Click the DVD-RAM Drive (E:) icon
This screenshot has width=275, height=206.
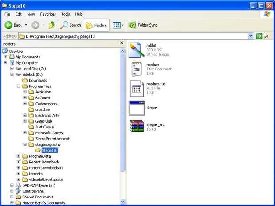(18, 185)
